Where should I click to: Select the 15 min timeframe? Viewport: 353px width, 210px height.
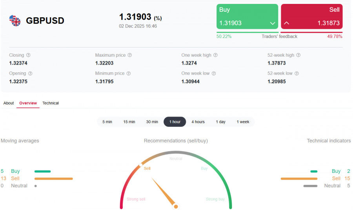point(129,122)
